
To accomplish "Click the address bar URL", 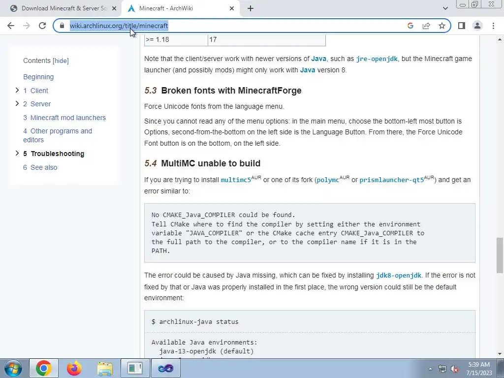I will [119, 26].
